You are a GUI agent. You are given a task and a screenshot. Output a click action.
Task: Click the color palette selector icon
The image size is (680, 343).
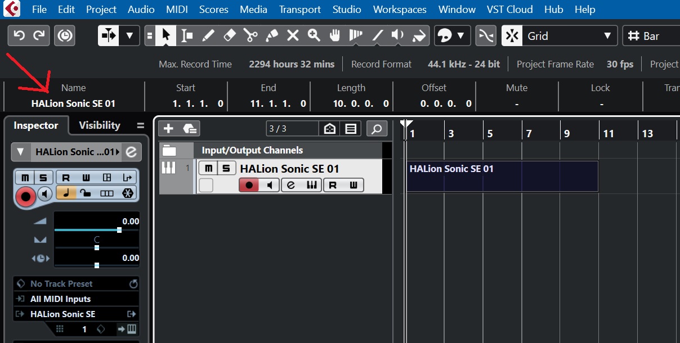tap(445, 36)
